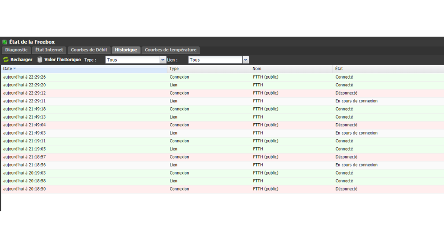Select the Historique tab
Viewport: 444px width, 250px height.
126,50
